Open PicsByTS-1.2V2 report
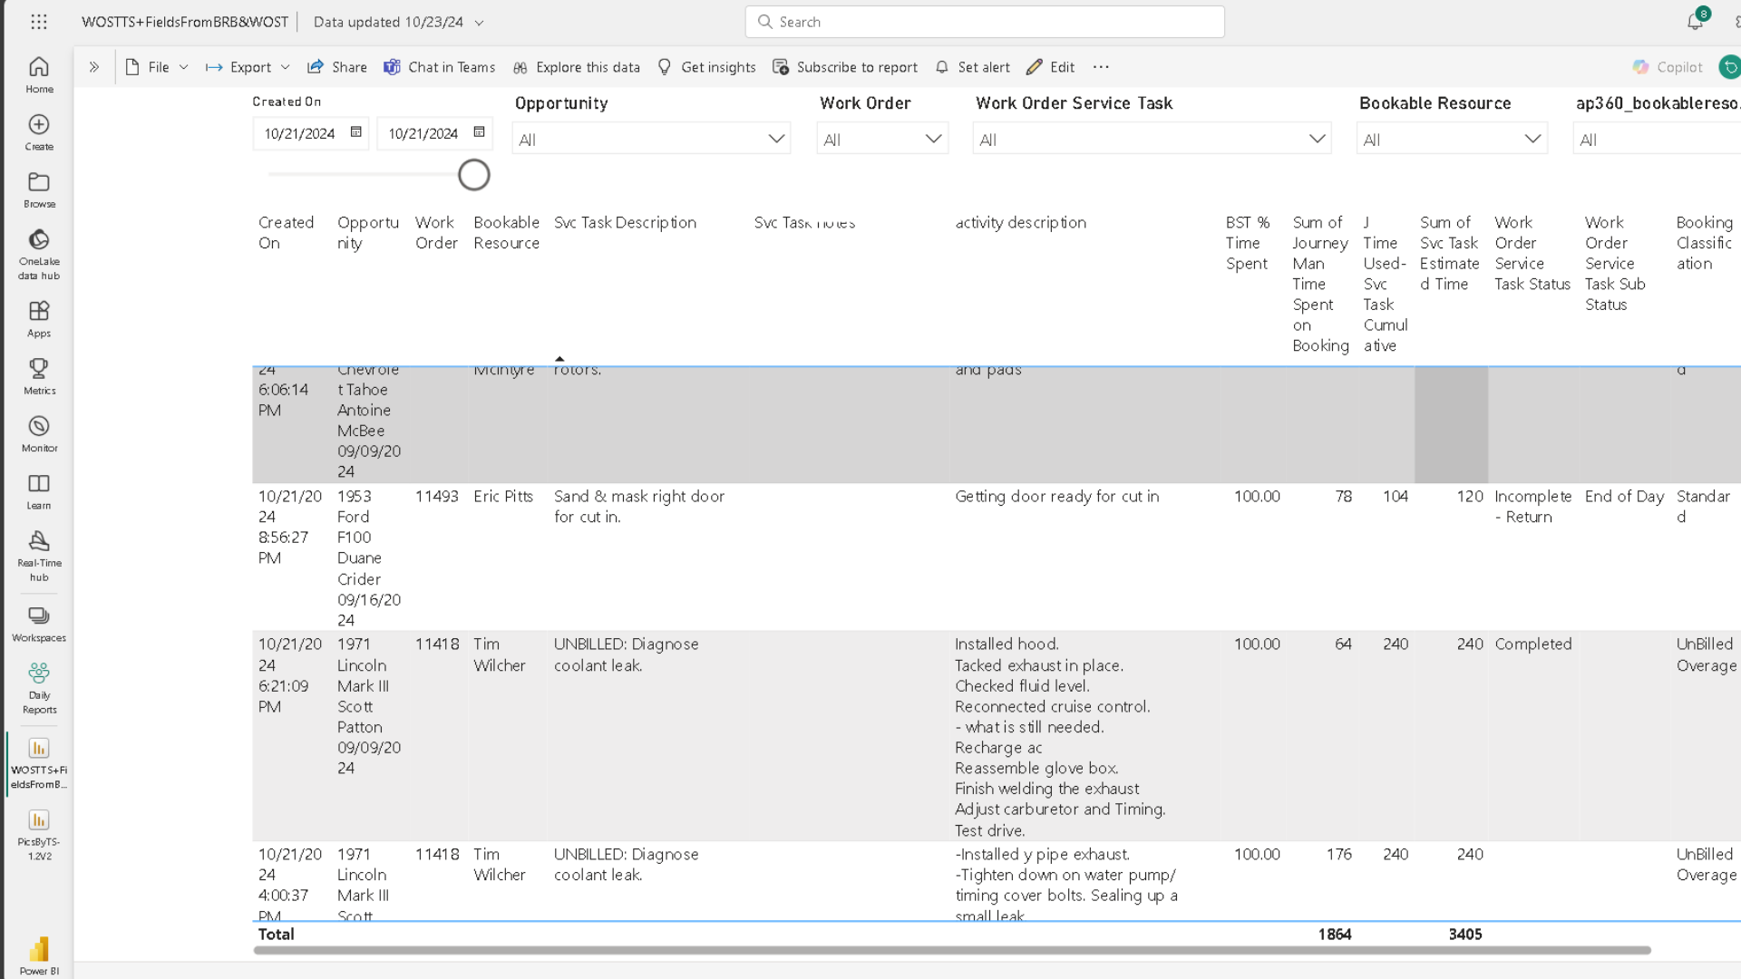This screenshot has width=1741, height=979. (39, 835)
